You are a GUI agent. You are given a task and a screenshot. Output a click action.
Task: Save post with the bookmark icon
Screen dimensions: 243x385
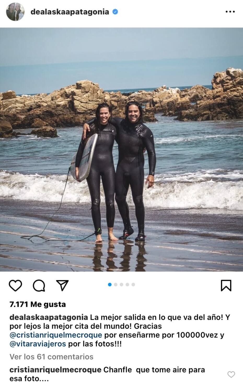point(226,285)
